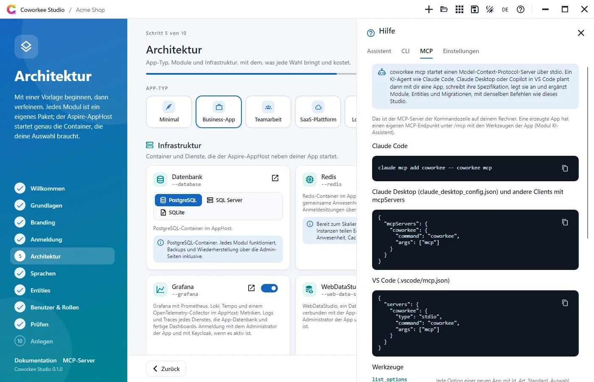Save the project with the floppy disk icon
This screenshot has width=594, height=382.
pyautogui.click(x=475, y=9)
